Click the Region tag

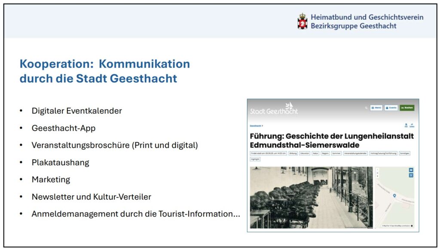tap(325, 153)
